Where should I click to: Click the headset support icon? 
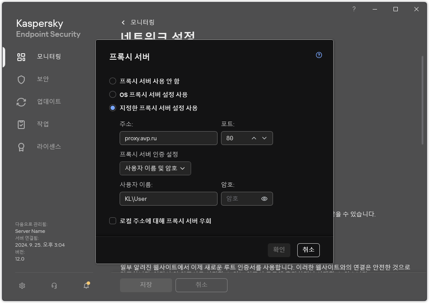pyautogui.click(x=54, y=286)
